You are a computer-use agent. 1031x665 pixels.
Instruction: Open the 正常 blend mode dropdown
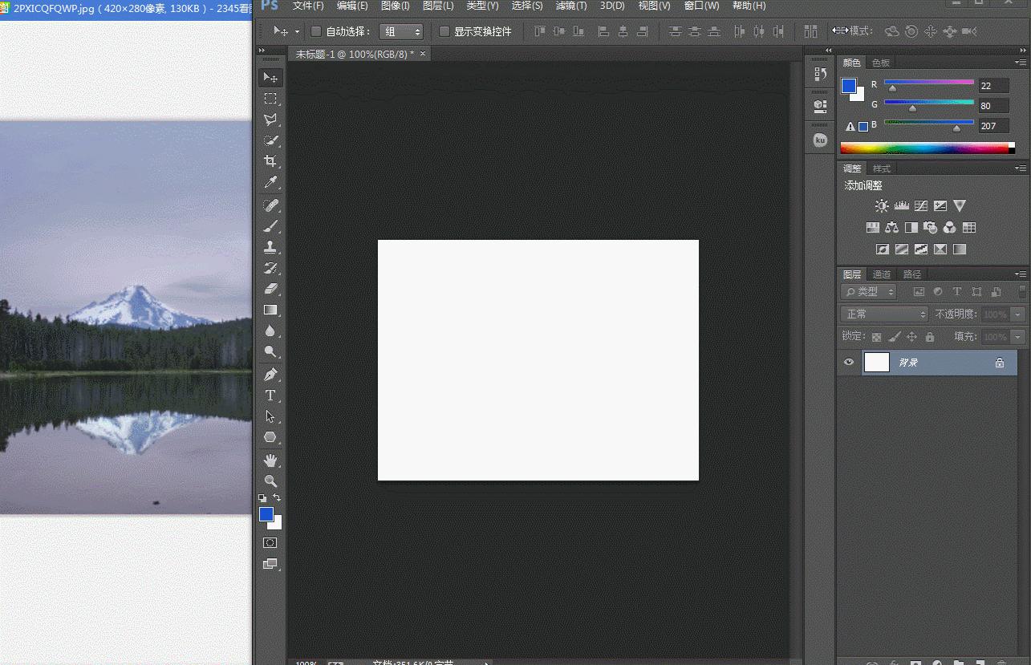pyautogui.click(x=884, y=314)
